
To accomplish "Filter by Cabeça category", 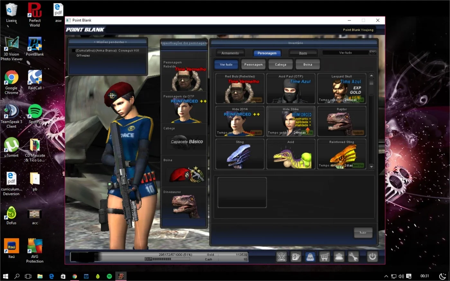I will point(281,65).
